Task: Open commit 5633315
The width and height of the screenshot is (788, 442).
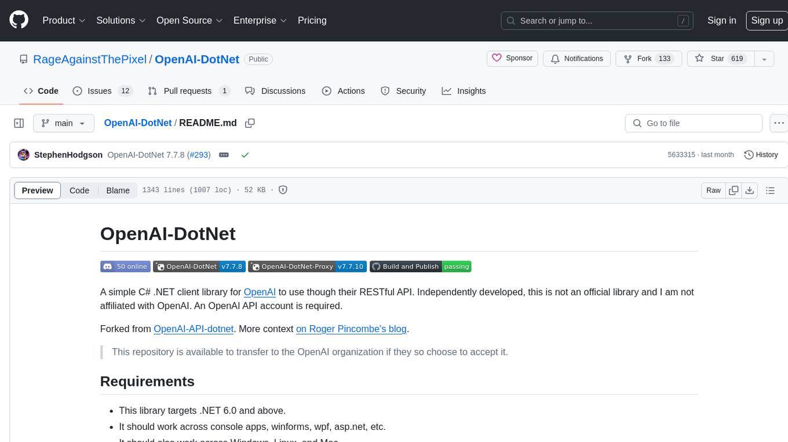Action: (681, 155)
